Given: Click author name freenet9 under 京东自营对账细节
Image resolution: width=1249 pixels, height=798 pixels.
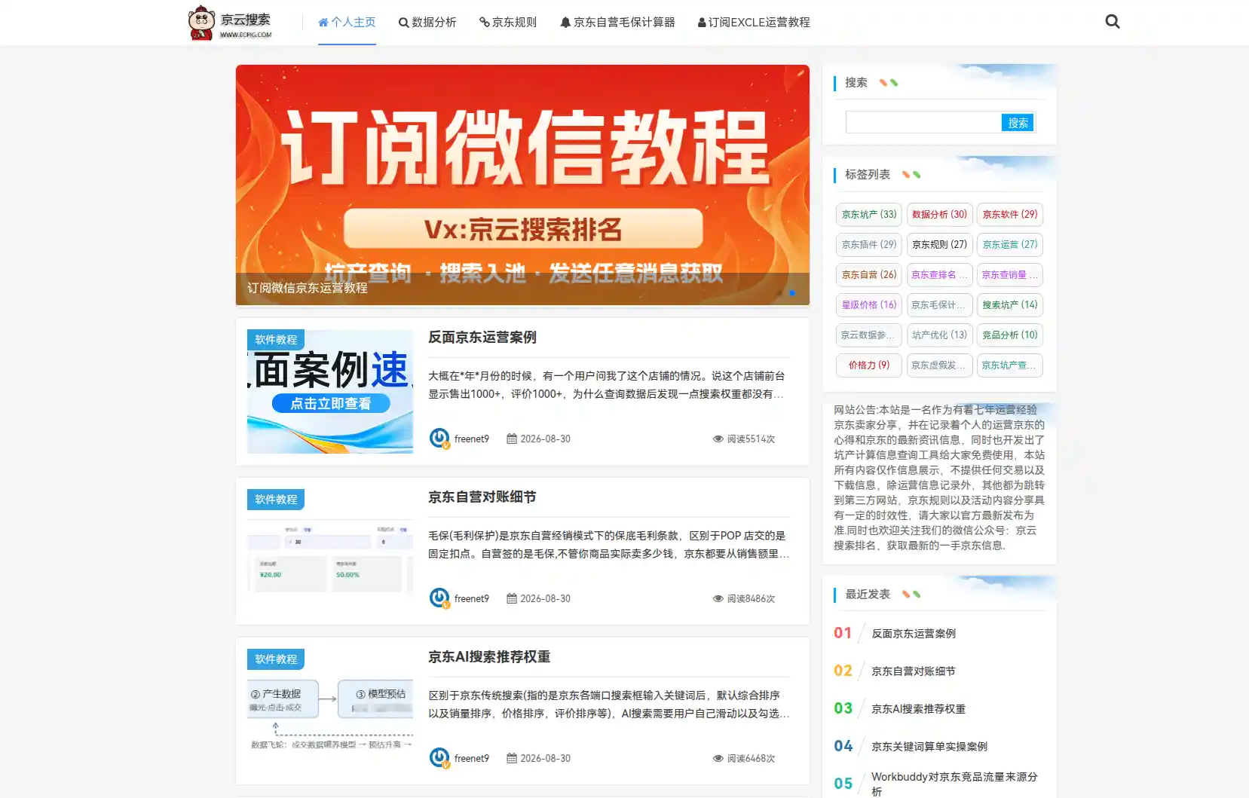Looking at the screenshot, I should pos(472,599).
